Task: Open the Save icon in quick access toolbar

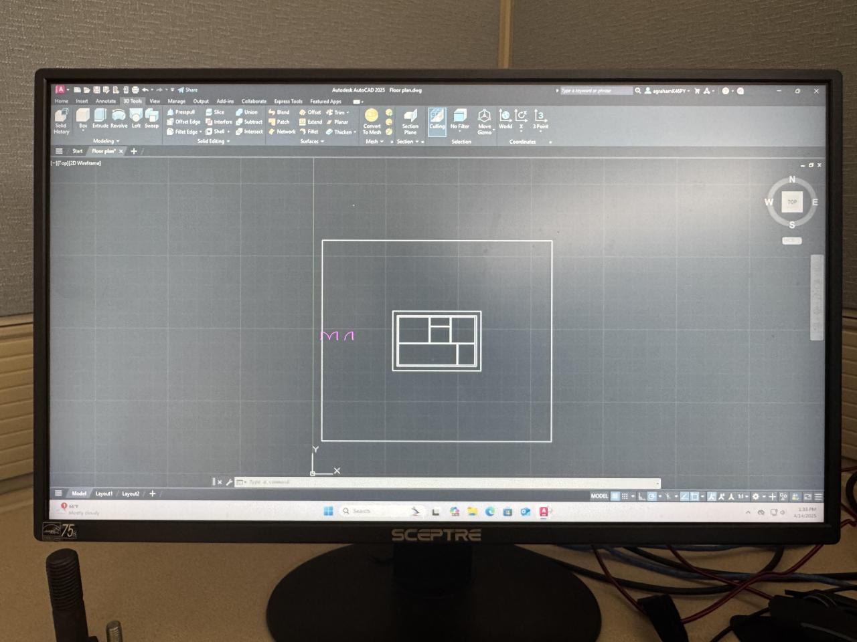Action: coord(96,90)
